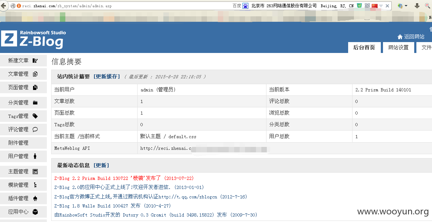This screenshot has height=222, width=432.
Task: Open Tags管理 in the sidebar
Action: click(24, 116)
